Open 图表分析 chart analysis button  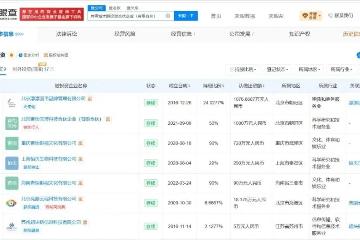pos(29,55)
